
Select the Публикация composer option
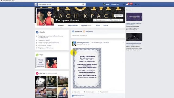pyautogui.click(x=77, y=32)
